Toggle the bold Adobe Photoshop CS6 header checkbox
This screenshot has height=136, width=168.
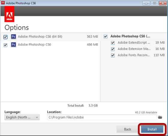(x=106, y=36)
